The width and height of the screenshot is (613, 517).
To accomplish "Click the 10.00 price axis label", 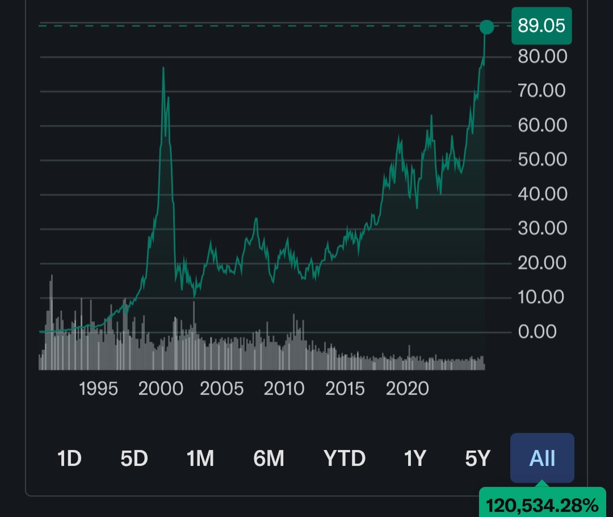I will 541,297.
